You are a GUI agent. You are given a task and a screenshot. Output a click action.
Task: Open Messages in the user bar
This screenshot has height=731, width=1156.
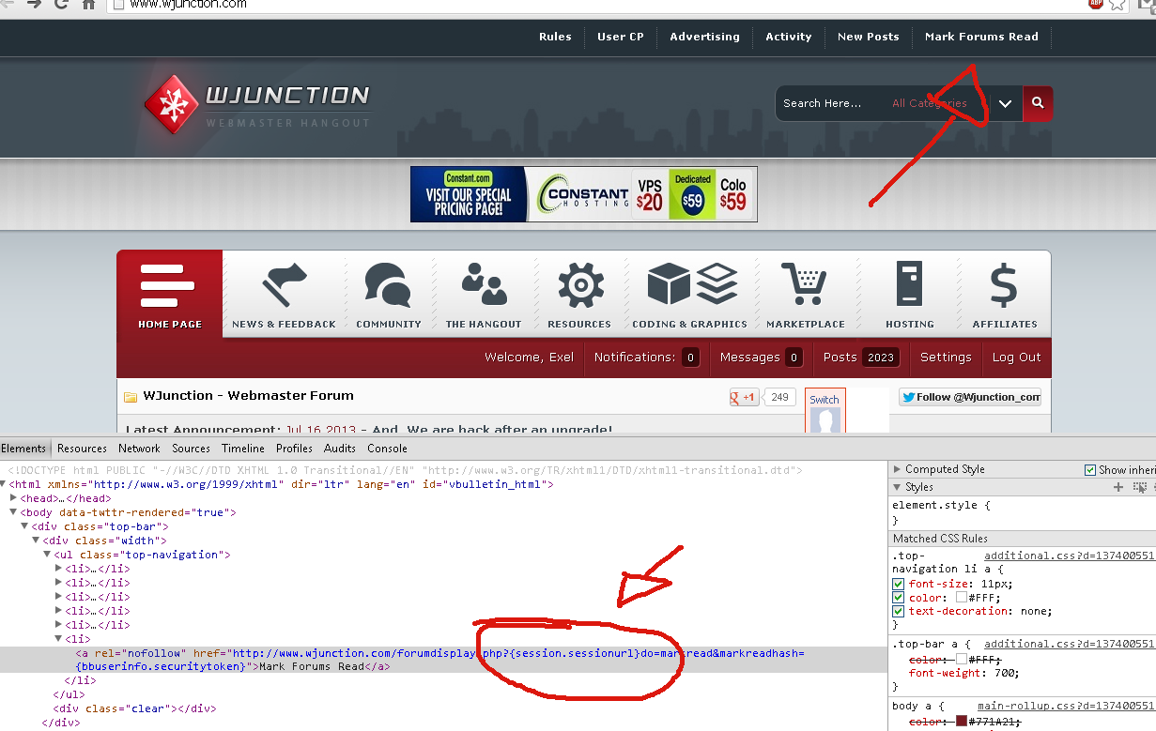click(x=761, y=358)
